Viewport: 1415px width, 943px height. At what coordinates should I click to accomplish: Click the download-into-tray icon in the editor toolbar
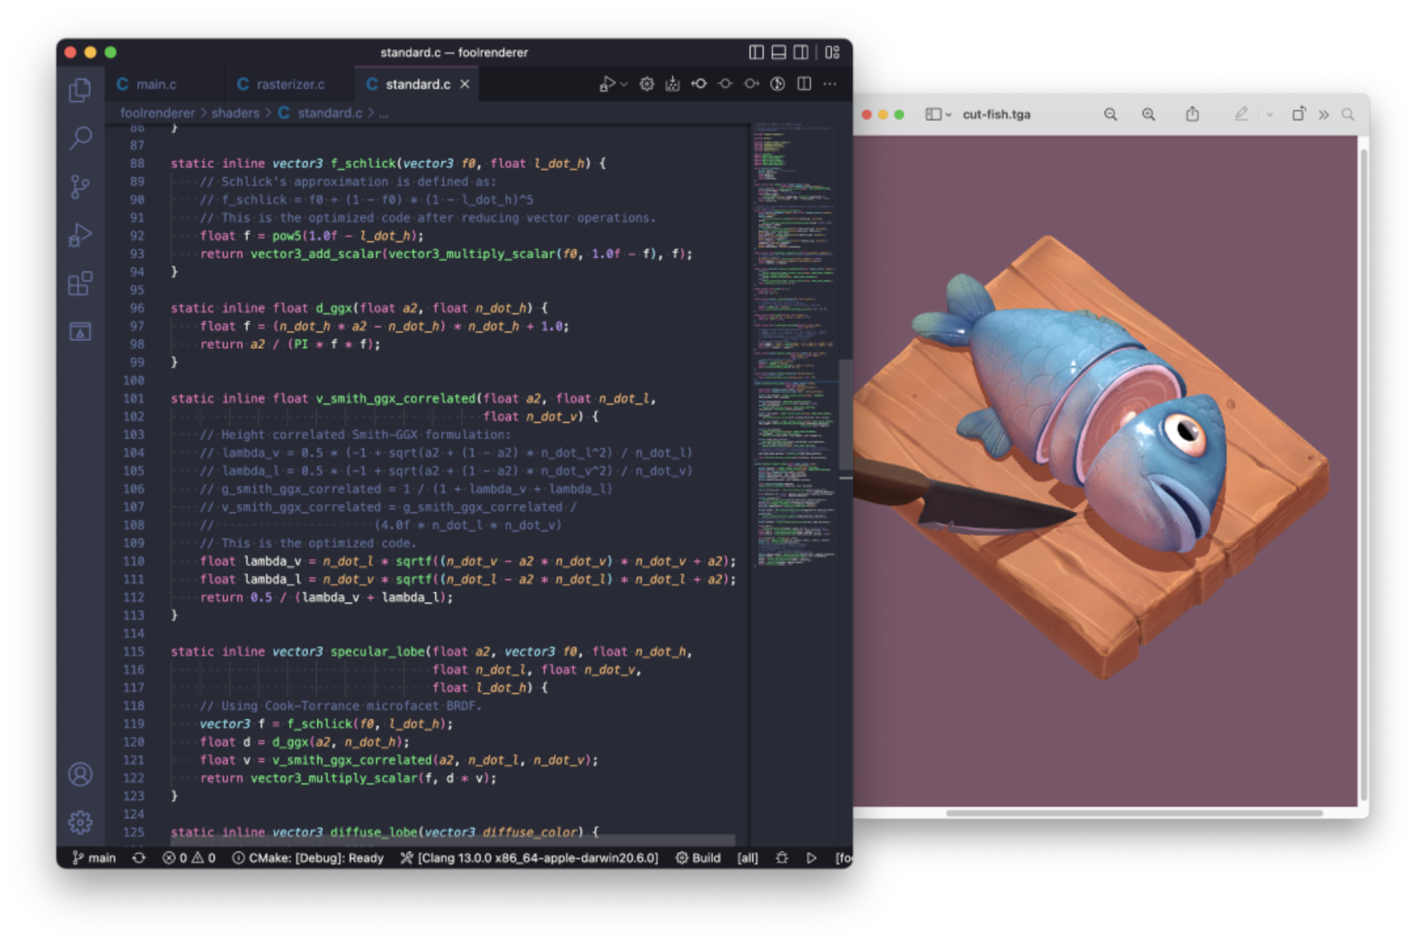coord(672,84)
